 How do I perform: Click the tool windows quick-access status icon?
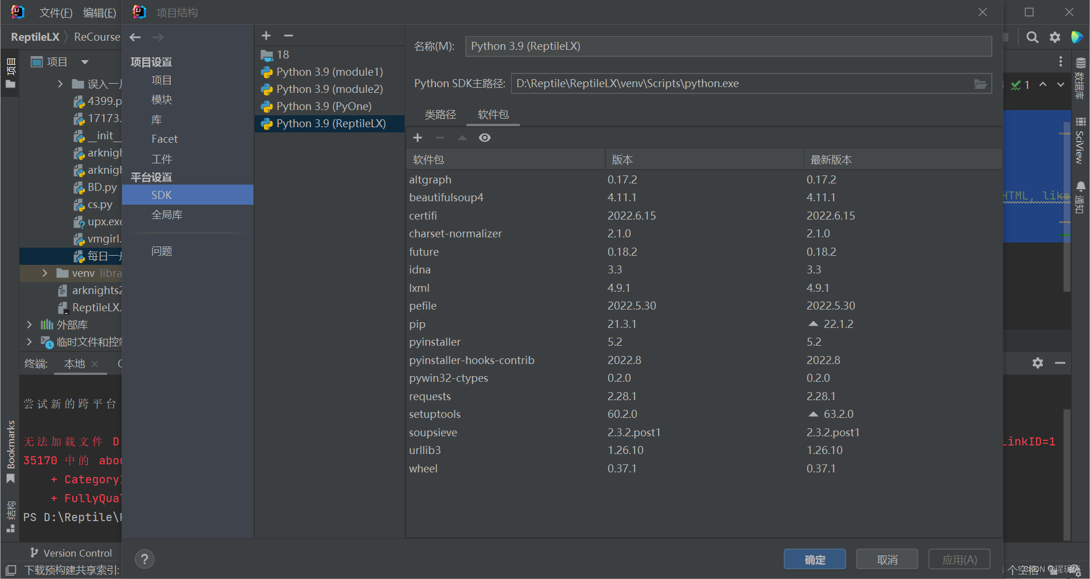(11, 570)
